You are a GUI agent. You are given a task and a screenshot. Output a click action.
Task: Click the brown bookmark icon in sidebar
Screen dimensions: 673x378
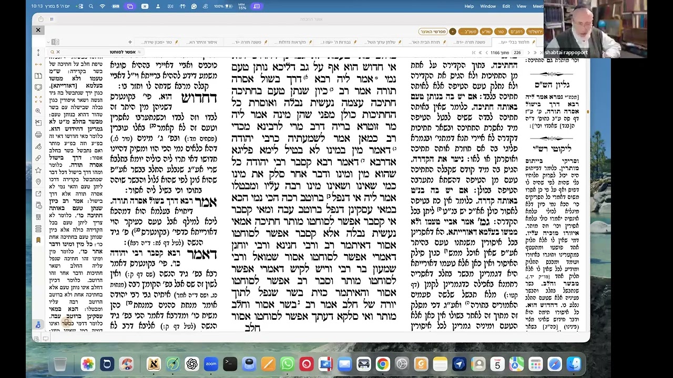coord(38,240)
